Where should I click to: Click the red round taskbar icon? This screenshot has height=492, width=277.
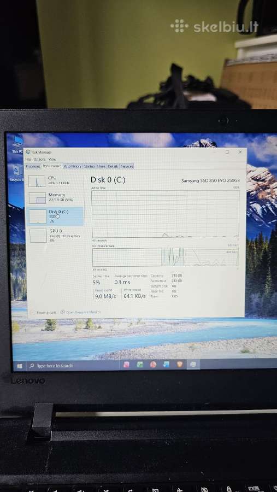tap(153, 364)
